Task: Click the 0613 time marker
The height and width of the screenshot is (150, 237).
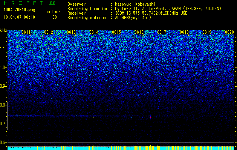Action: (71, 32)
